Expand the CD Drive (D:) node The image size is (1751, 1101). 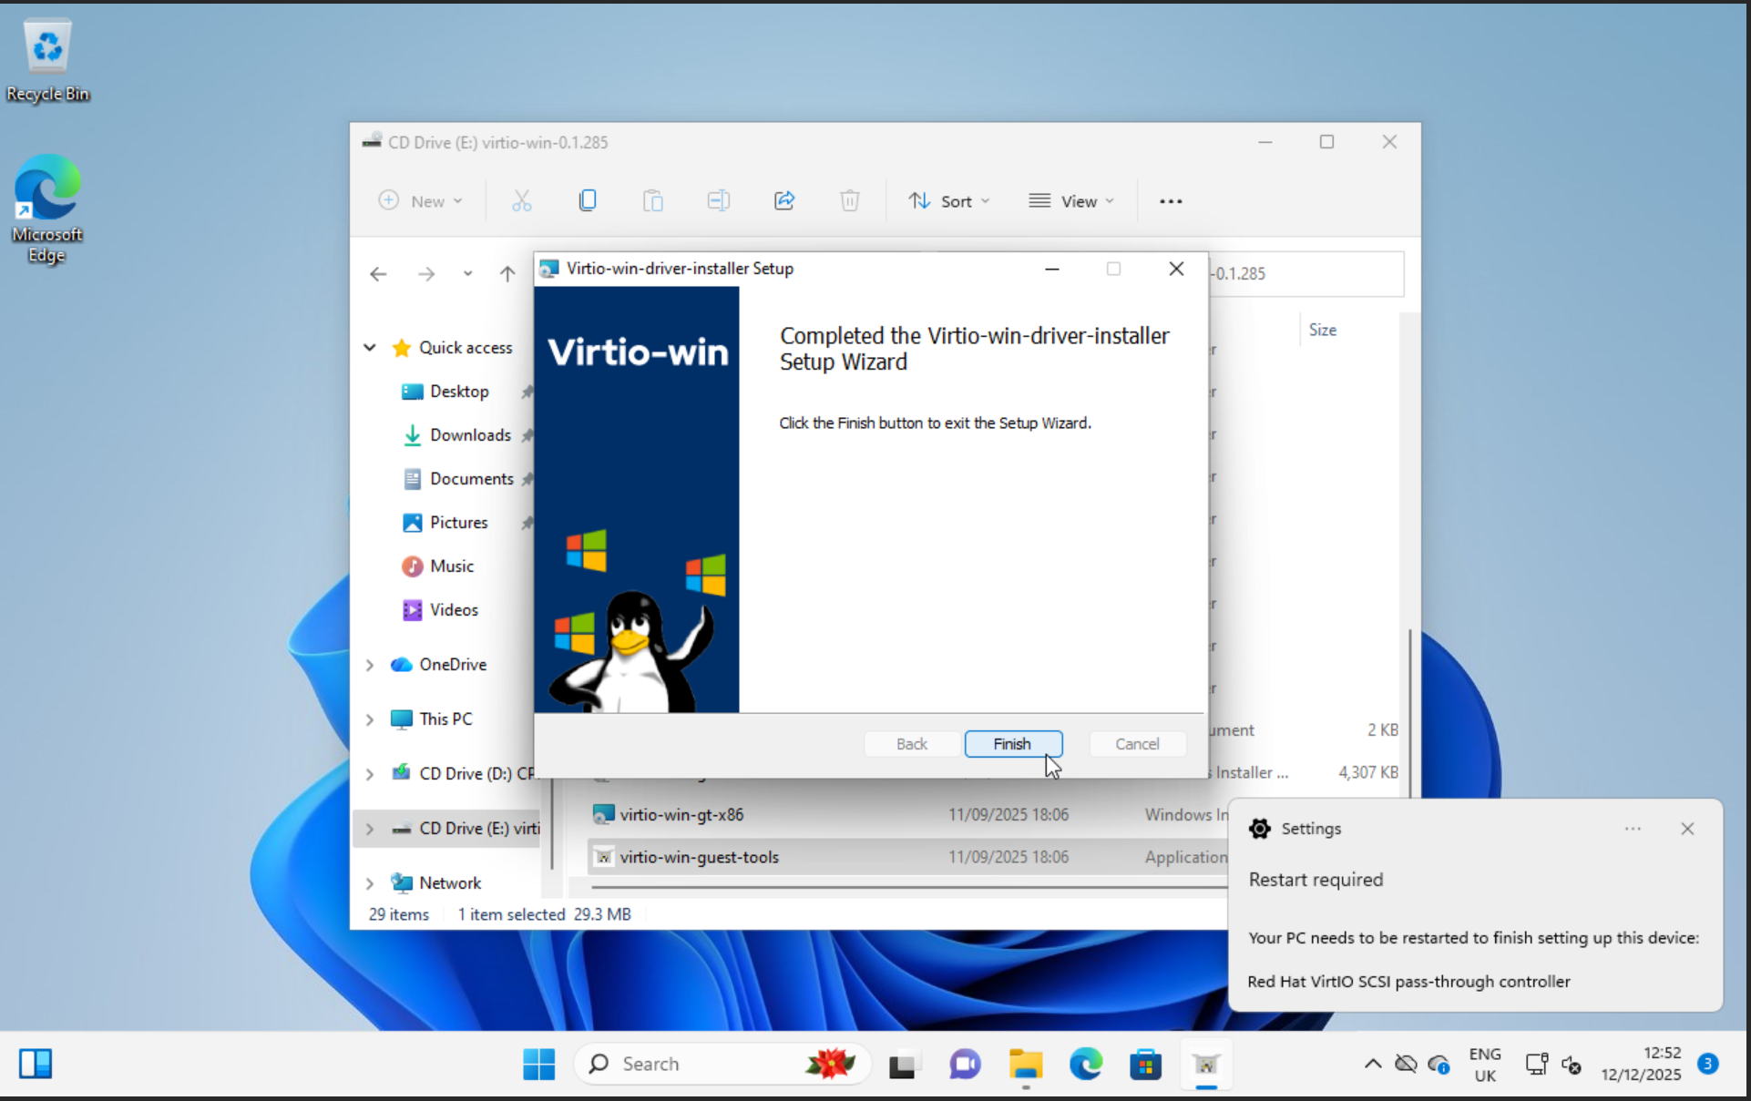pos(370,774)
